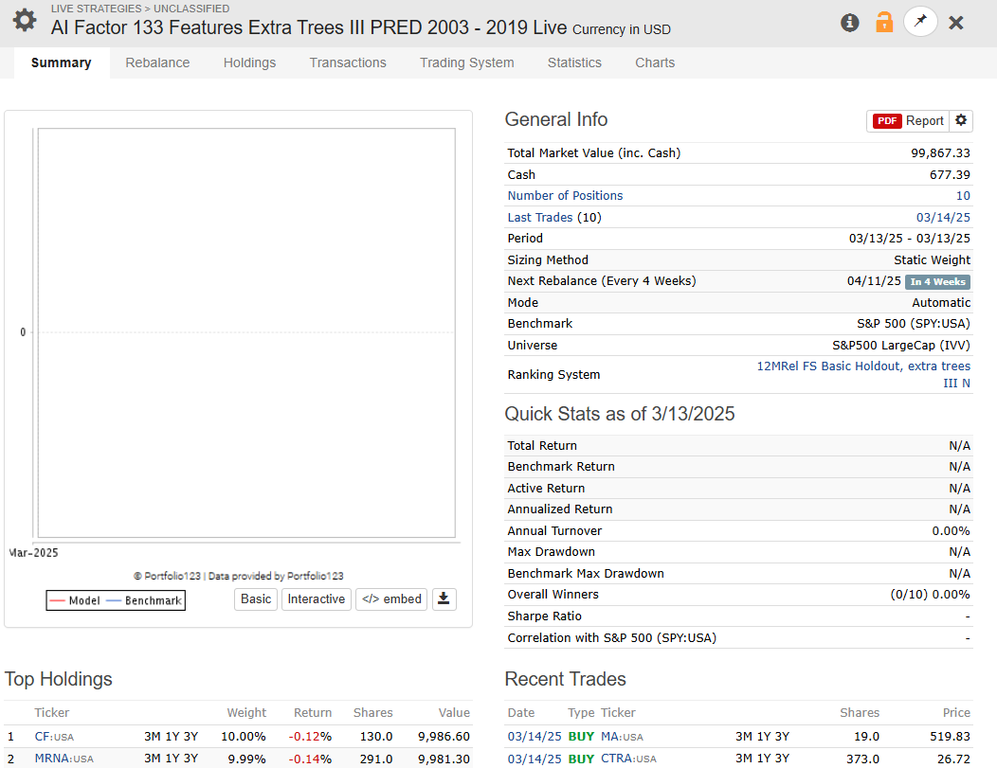
Task: Show the 3Y chart for MRNA:USA
Action: click(190, 759)
